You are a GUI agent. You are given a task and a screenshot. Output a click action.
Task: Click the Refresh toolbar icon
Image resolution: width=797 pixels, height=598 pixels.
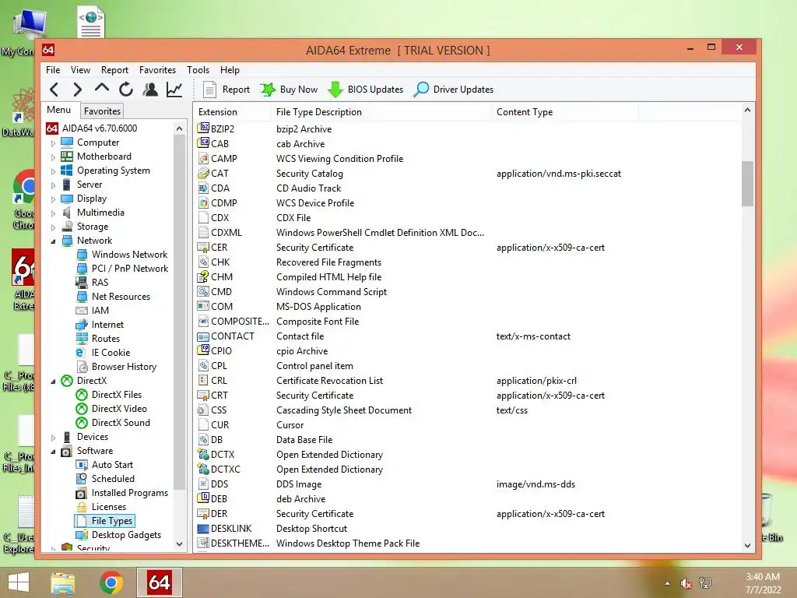[125, 90]
